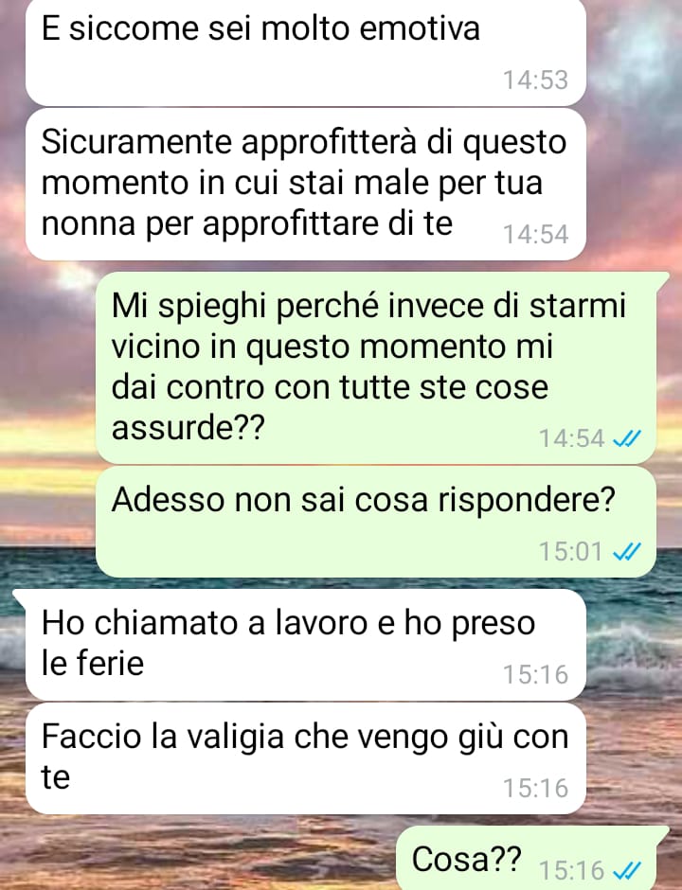This screenshot has width=682, height=890.
Task: Tap the 'Mi spieghi perché invece' message
Action: pyautogui.click(x=376, y=367)
